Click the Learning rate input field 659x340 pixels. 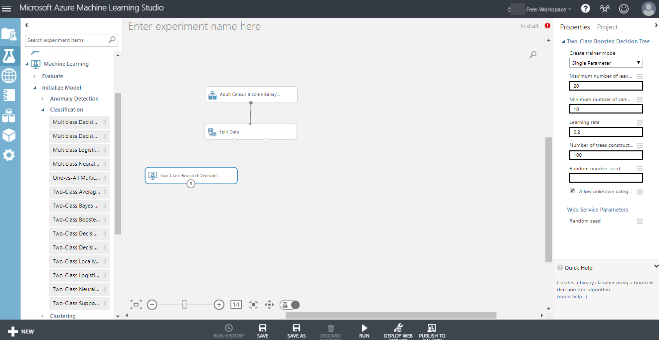point(606,132)
